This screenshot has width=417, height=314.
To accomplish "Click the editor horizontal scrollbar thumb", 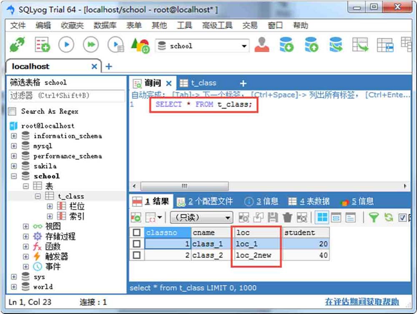I will (184, 186).
